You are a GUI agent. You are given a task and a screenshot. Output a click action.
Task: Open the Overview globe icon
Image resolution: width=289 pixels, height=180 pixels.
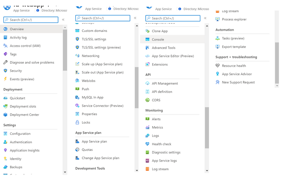point(5,29)
